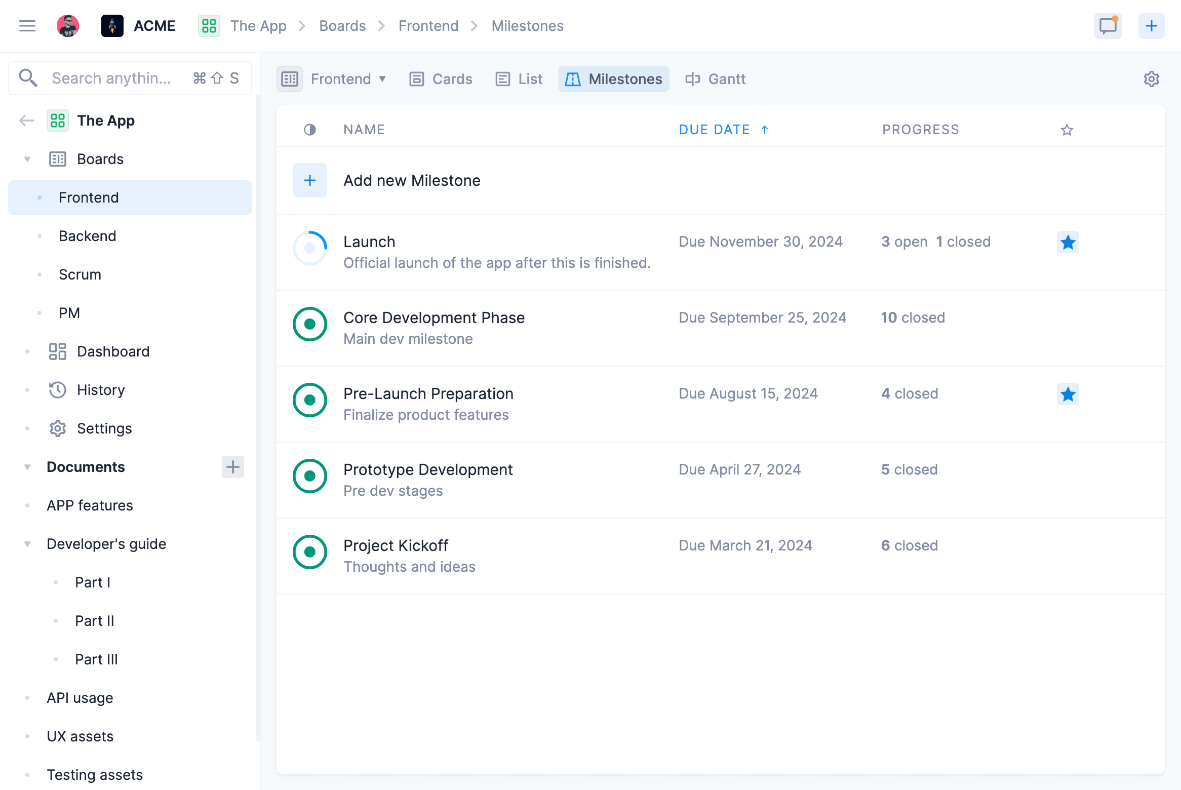The height and width of the screenshot is (790, 1181).
Task: Unstar the Launch milestone
Action: (1068, 242)
